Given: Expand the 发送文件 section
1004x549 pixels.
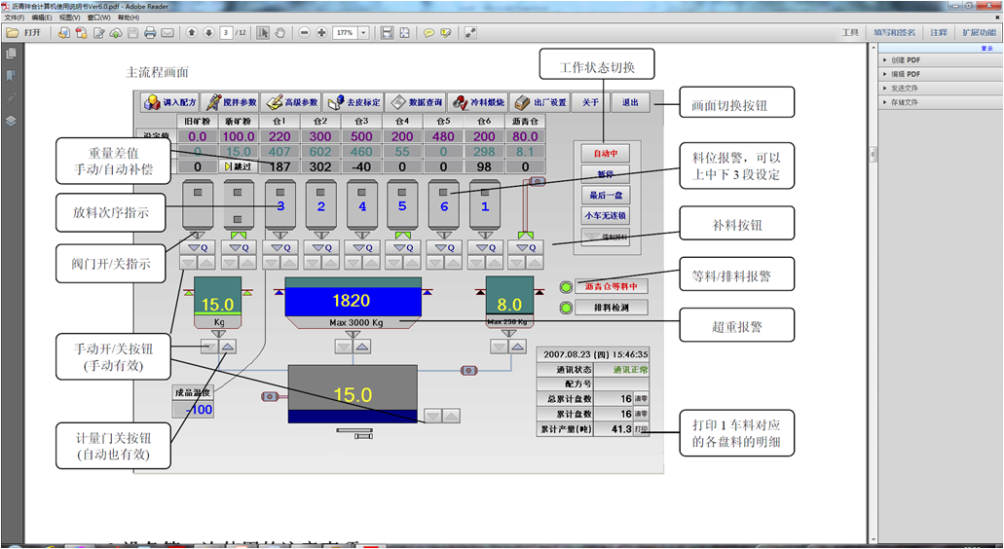Looking at the screenshot, I should 901,88.
